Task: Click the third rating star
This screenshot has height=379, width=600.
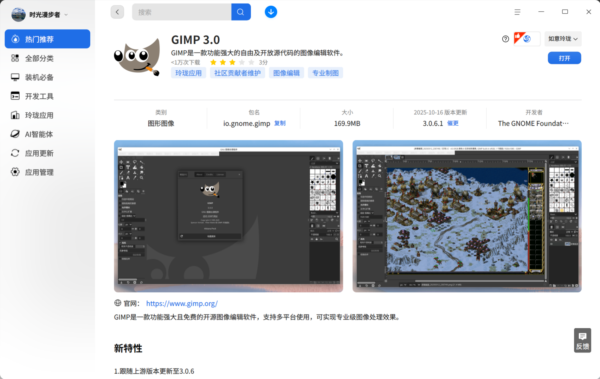Action: tap(232, 62)
